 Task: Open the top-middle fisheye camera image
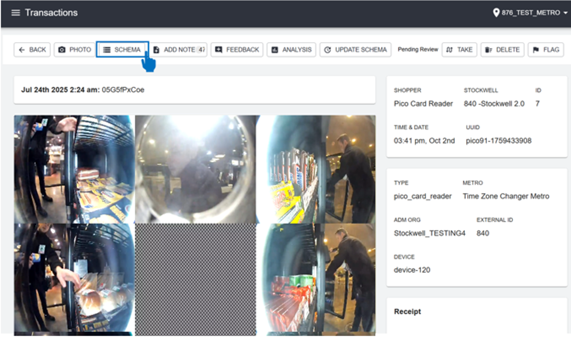pos(195,169)
